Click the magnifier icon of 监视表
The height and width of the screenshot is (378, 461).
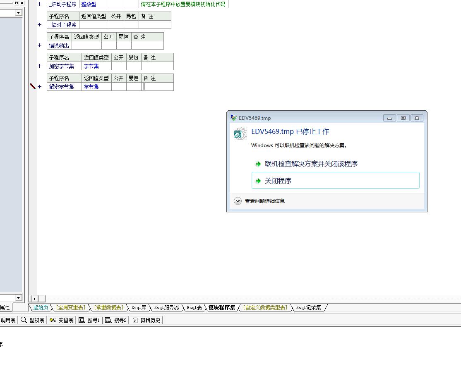[x=24, y=320]
